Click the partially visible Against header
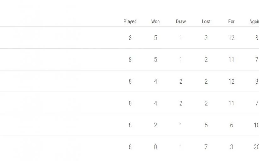This screenshot has width=259, height=161. pyautogui.click(x=254, y=22)
